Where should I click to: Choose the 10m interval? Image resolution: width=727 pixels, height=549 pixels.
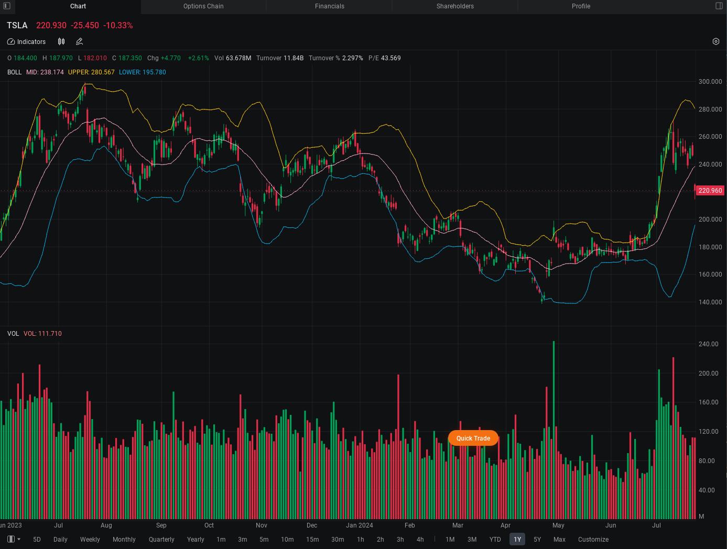[287, 539]
